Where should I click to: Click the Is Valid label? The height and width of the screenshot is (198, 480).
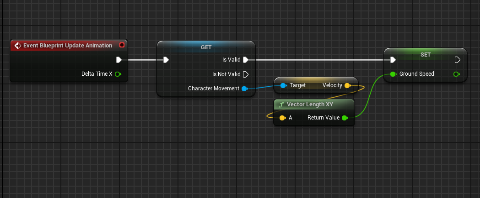point(232,59)
